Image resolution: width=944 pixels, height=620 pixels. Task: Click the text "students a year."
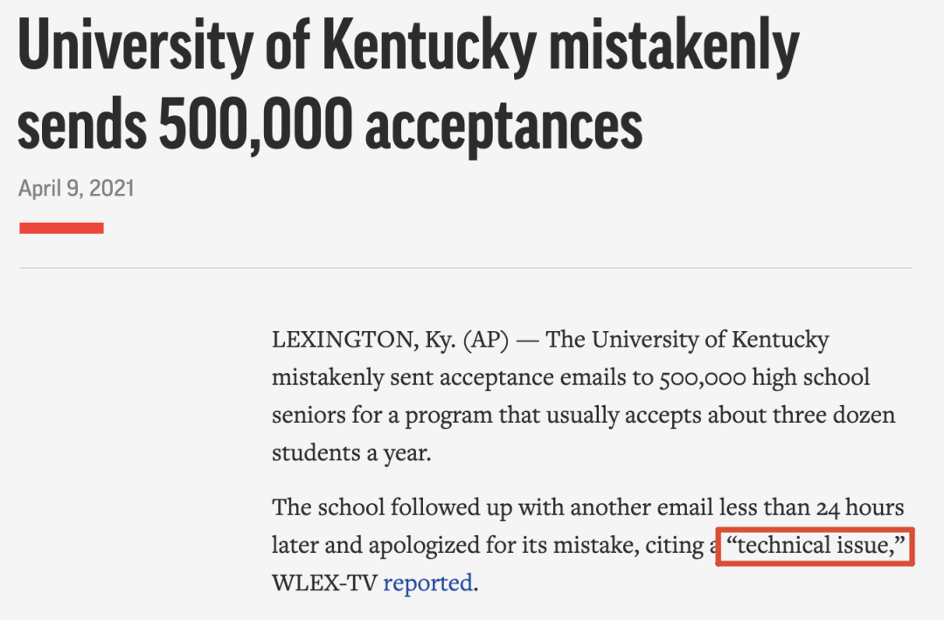click(351, 453)
